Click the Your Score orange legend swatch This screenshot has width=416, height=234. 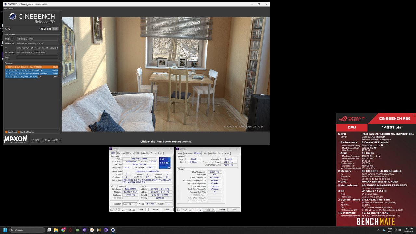click(x=6, y=132)
